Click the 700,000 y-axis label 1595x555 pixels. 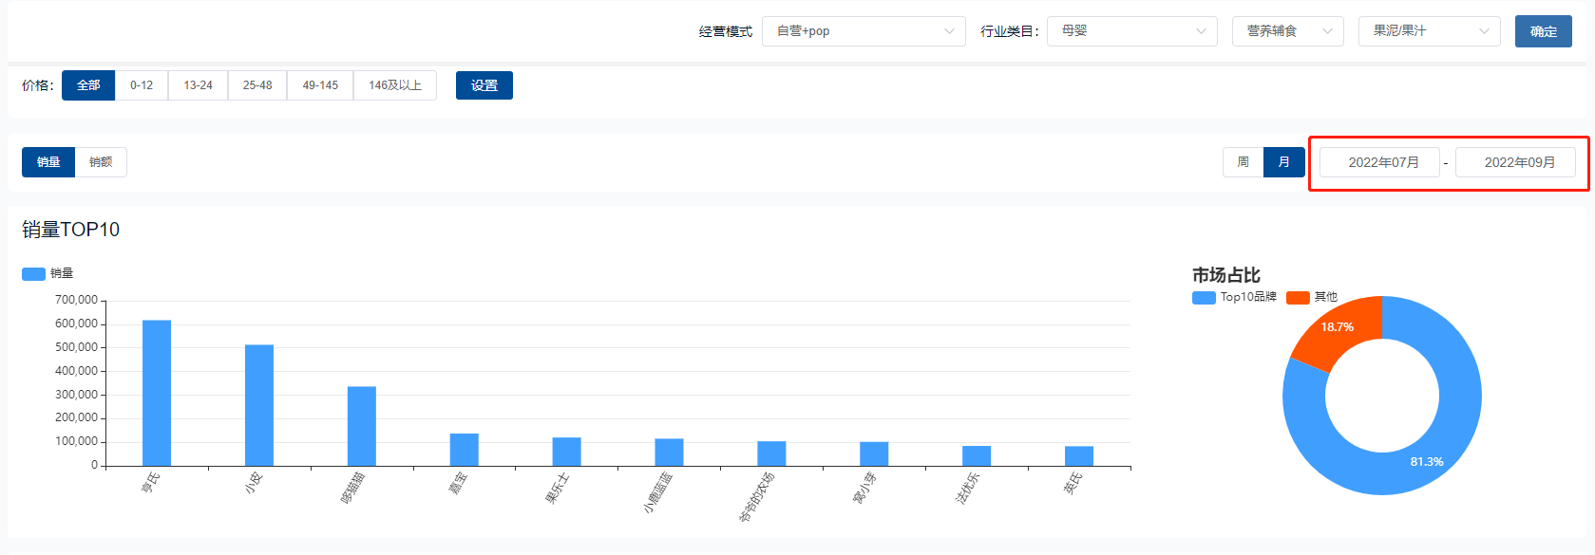tap(76, 300)
